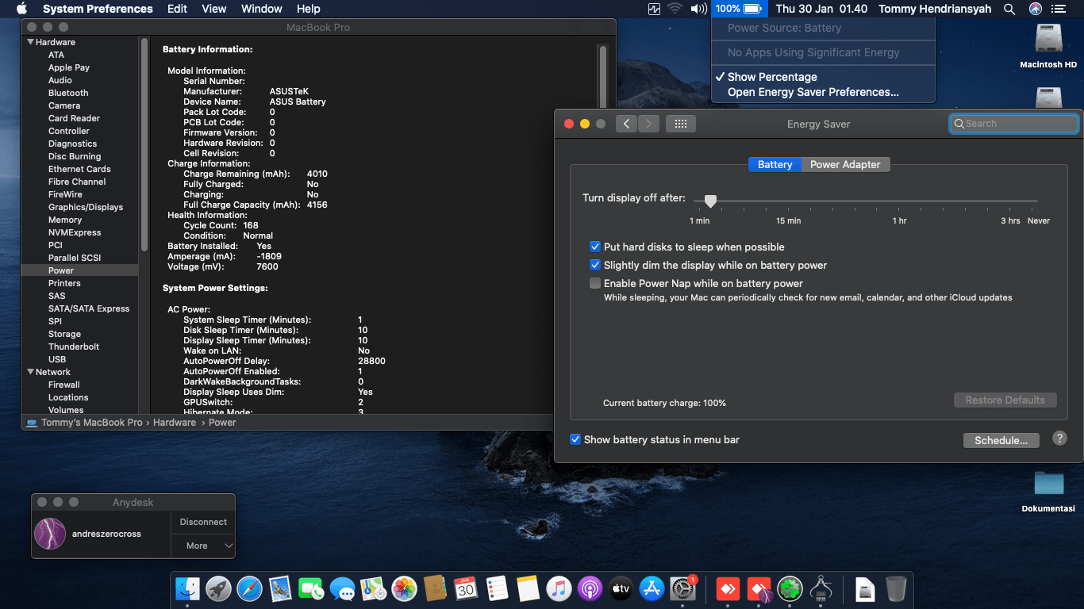Click the activity graph menu bar icon
1084x609 pixels.
654,9
